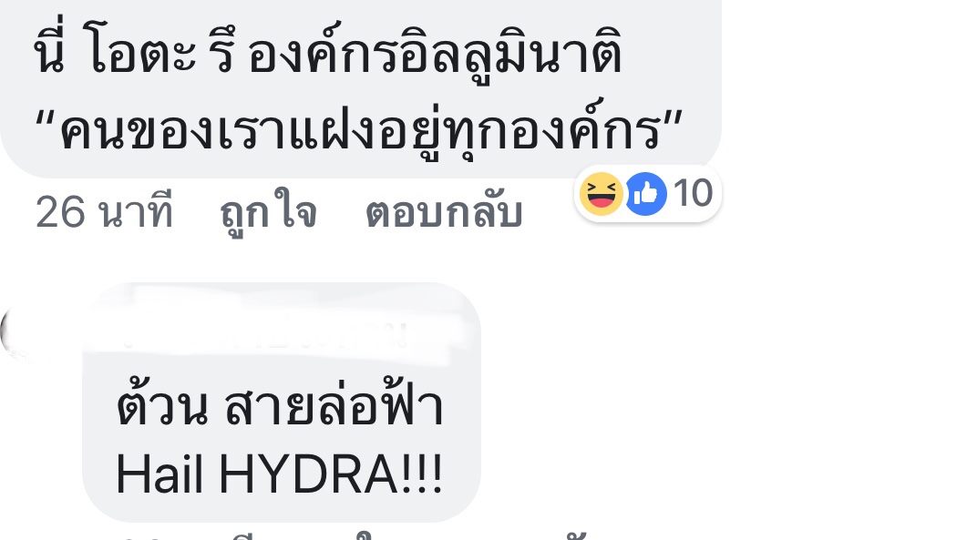967x540 pixels.
Task: Click the blue thumbs-up Like reaction icon
Action: tap(645, 194)
